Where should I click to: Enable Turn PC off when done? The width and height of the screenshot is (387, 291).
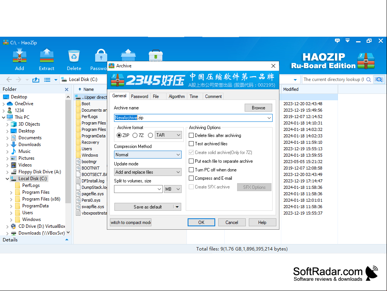point(191,170)
